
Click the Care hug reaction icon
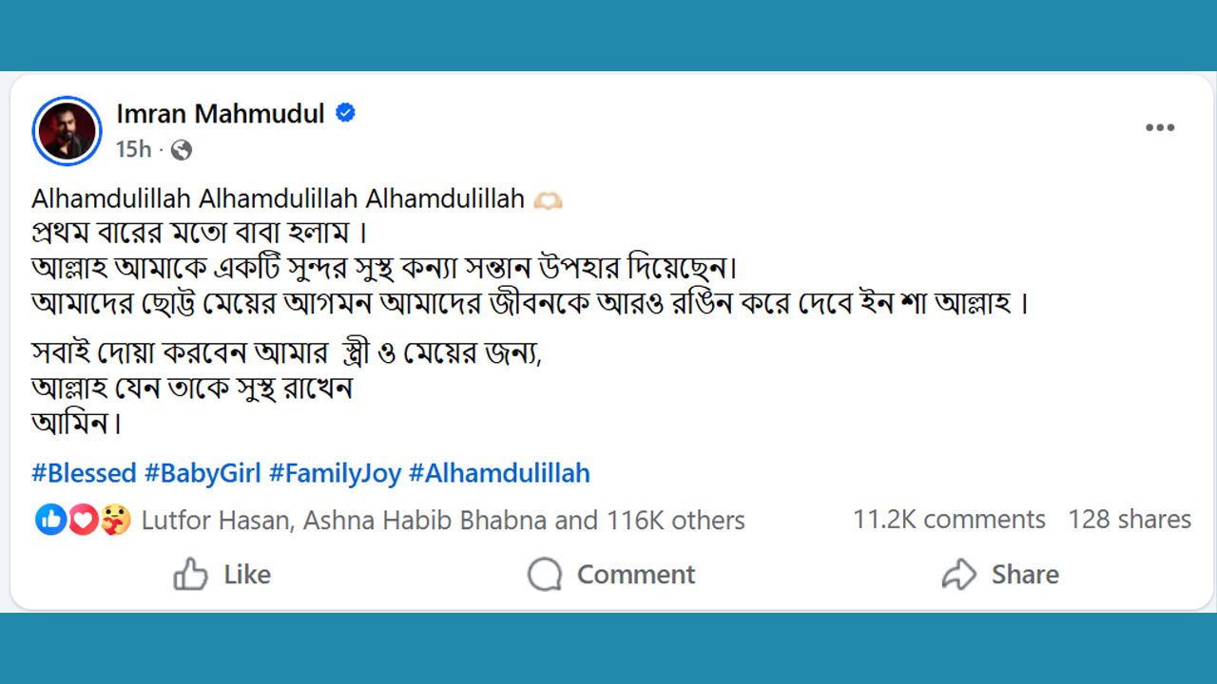[x=115, y=520]
